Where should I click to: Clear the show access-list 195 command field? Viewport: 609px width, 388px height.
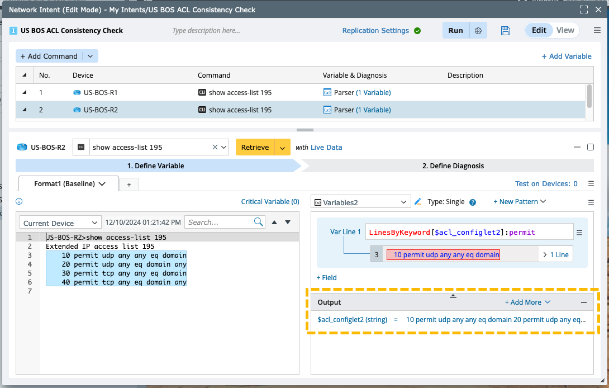coord(215,148)
